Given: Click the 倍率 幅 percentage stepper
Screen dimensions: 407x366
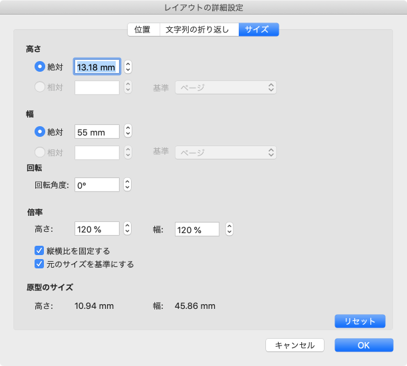Looking at the screenshot, I should tap(229, 229).
